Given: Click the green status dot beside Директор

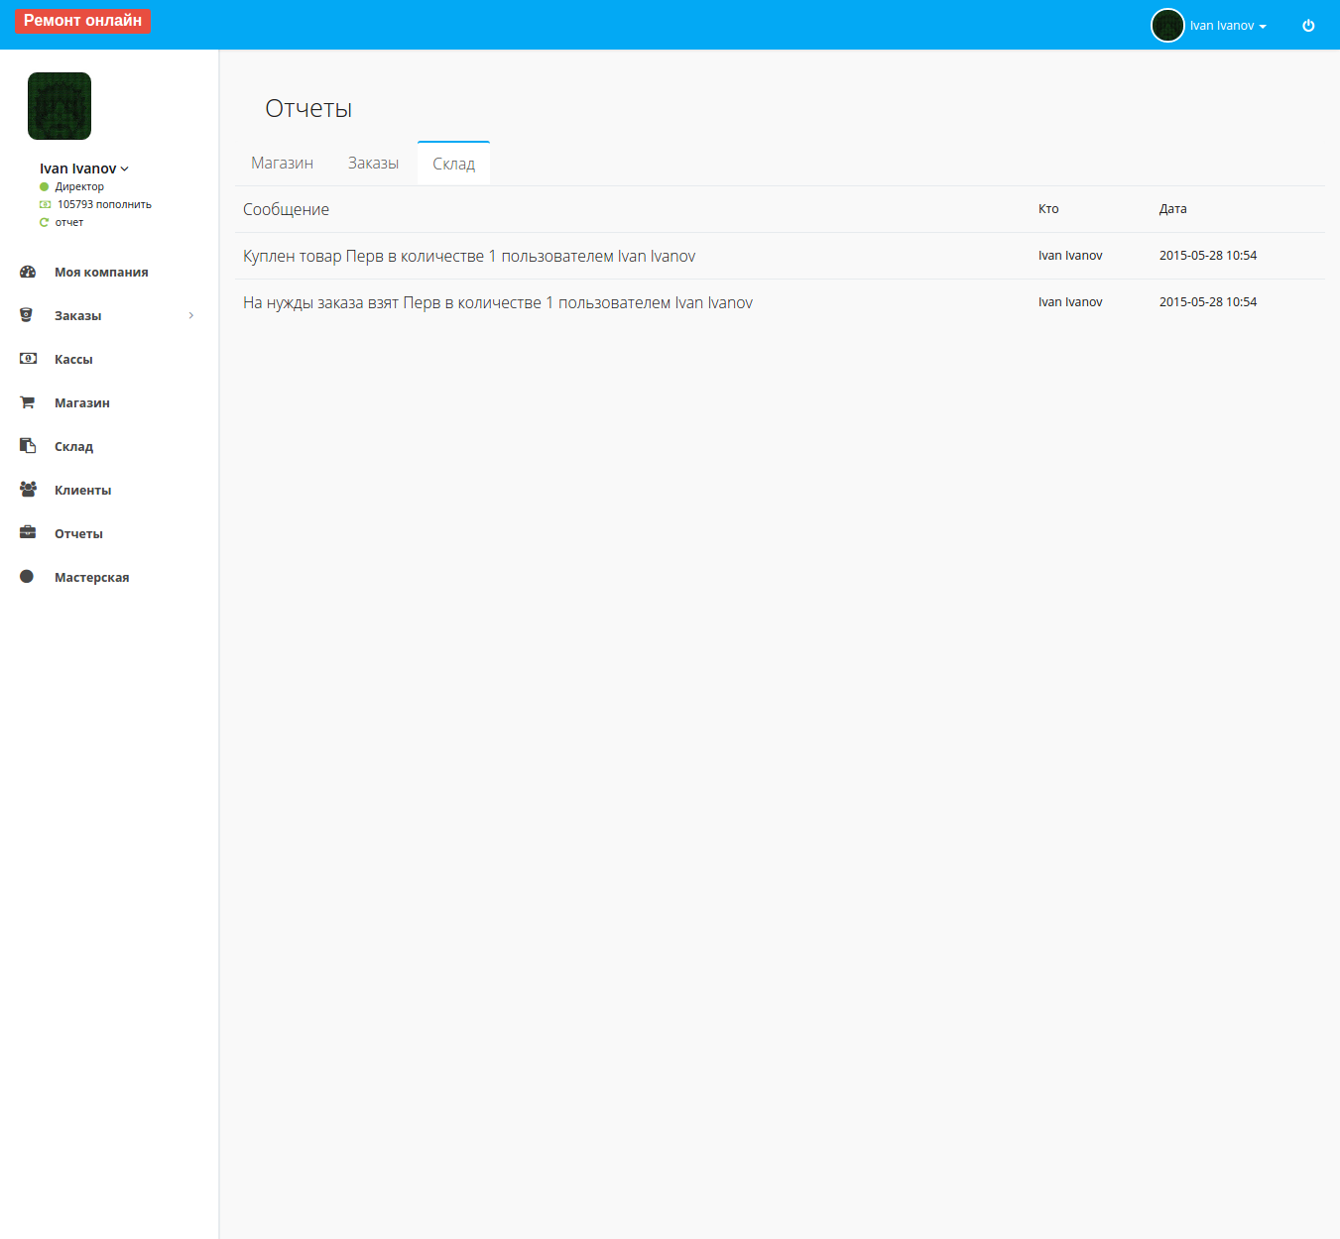Looking at the screenshot, I should [44, 186].
